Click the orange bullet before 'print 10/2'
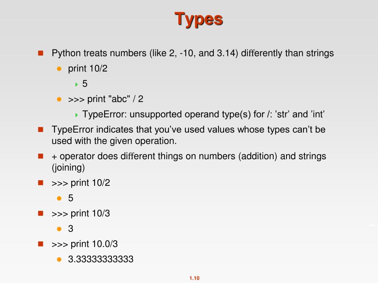 [x=59, y=69]
